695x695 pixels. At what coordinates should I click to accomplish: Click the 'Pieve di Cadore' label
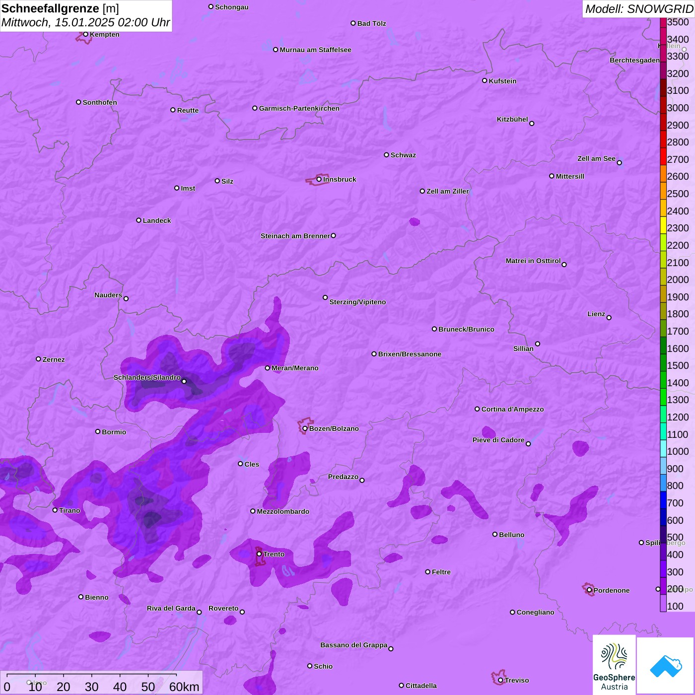click(x=498, y=440)
